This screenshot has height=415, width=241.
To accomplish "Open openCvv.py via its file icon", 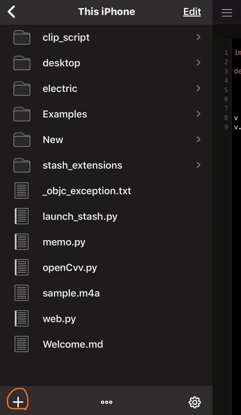I will [x=21, y=267].
